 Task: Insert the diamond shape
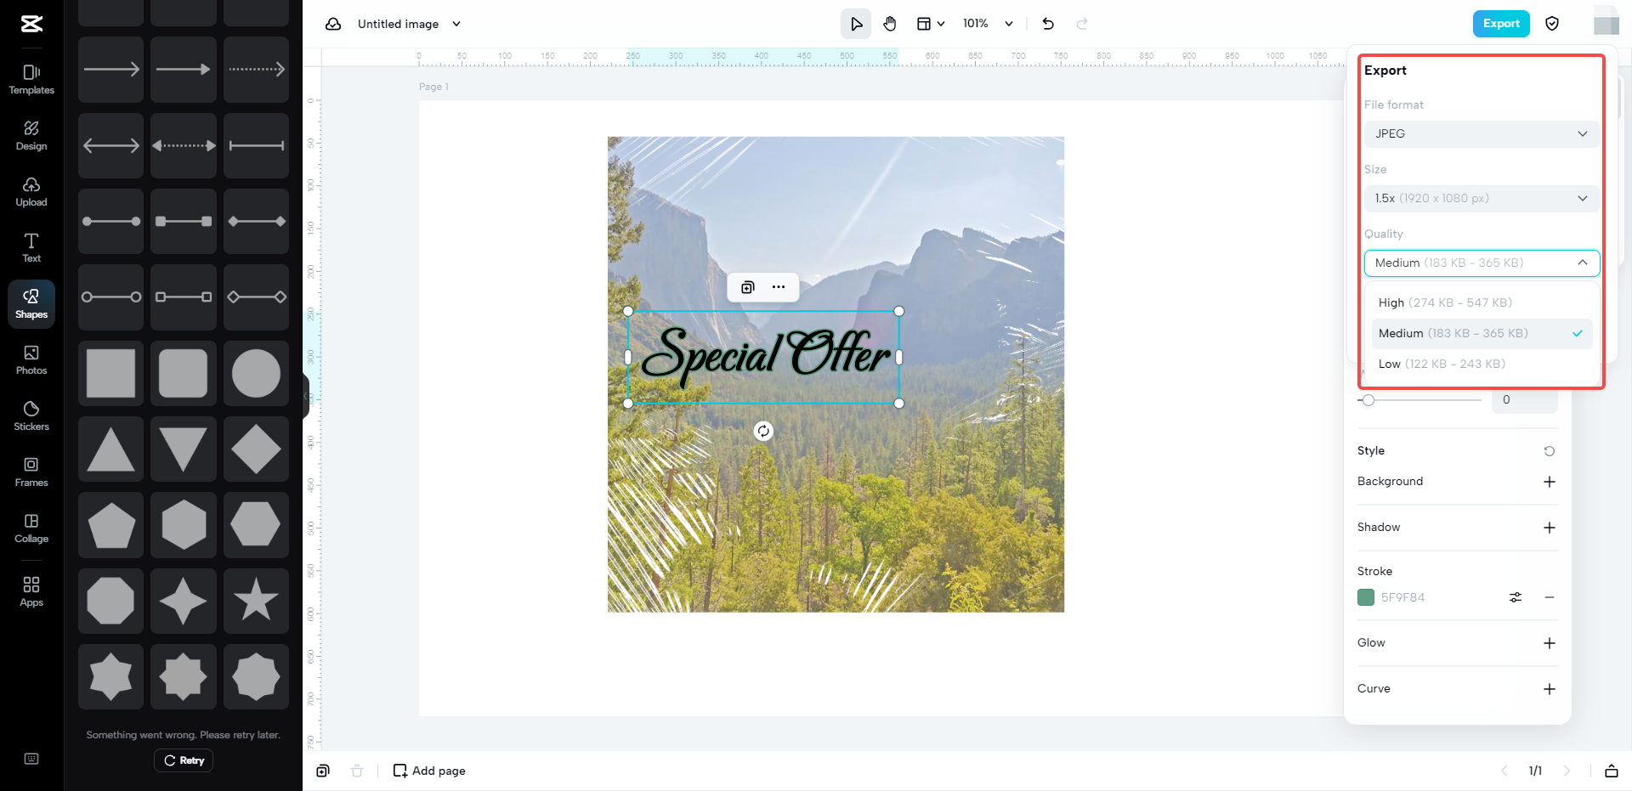click(x=256, y=449)
